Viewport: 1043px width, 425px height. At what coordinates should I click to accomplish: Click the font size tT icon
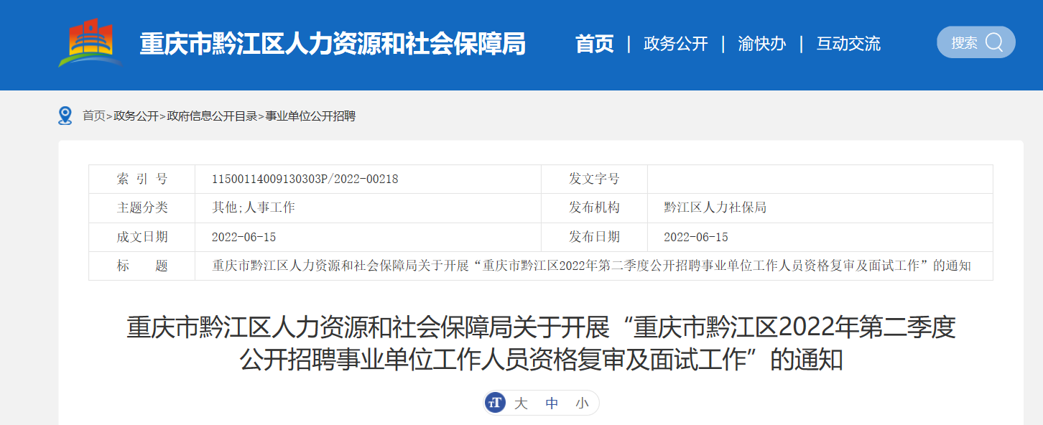coord(495,403)
